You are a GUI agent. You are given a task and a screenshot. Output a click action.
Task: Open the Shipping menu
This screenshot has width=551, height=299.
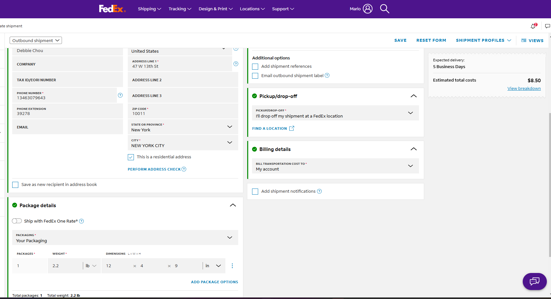(149, 9)
